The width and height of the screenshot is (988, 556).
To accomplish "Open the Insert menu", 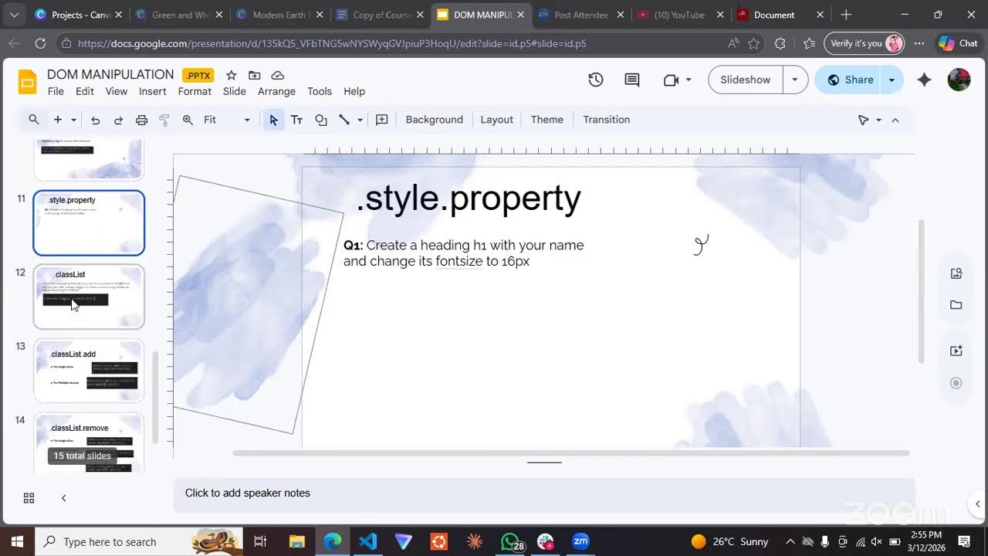I will (x=153, y=91).
